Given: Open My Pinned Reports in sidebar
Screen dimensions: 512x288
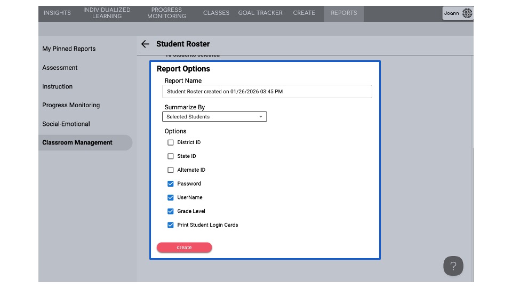Looking at the screenshot, I should tap(69, 49).
